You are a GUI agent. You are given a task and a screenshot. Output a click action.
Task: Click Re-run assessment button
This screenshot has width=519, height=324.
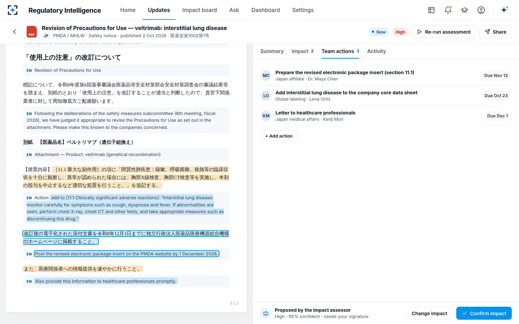[x=444, y=32]
